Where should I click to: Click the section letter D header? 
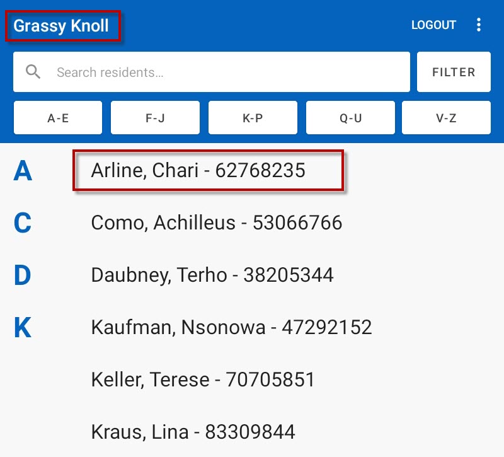click(x=23, y=275)
